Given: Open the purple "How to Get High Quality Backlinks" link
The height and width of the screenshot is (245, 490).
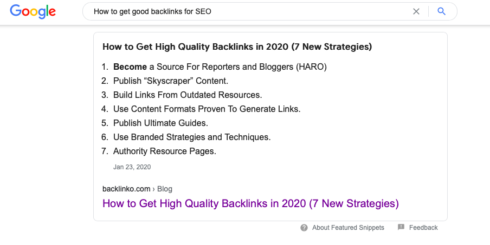Looking at the screenshot, I should 250,204.
